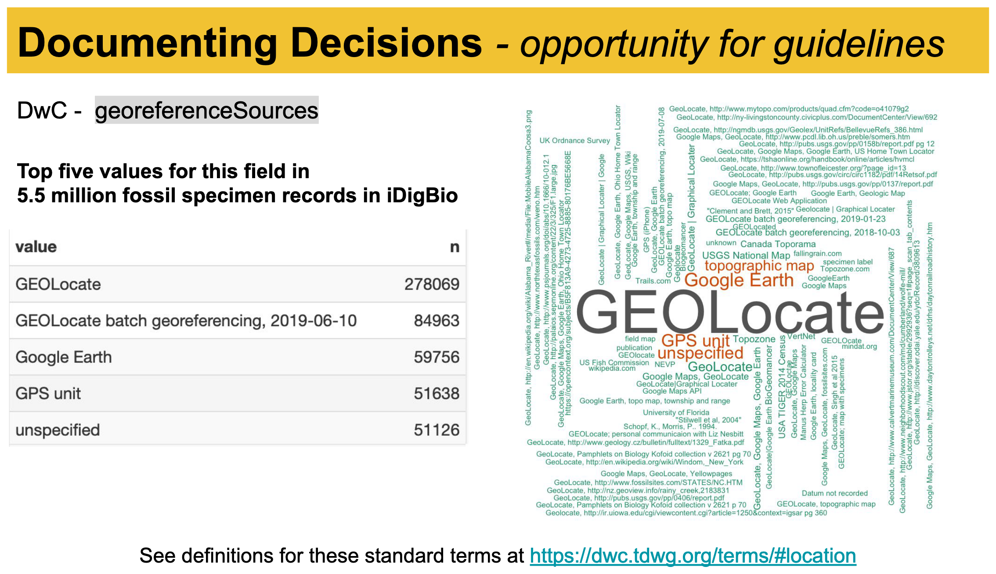Select the GEOLocate row in the table
The height and width of the screenshot is (574, 996).
[238, 284]
